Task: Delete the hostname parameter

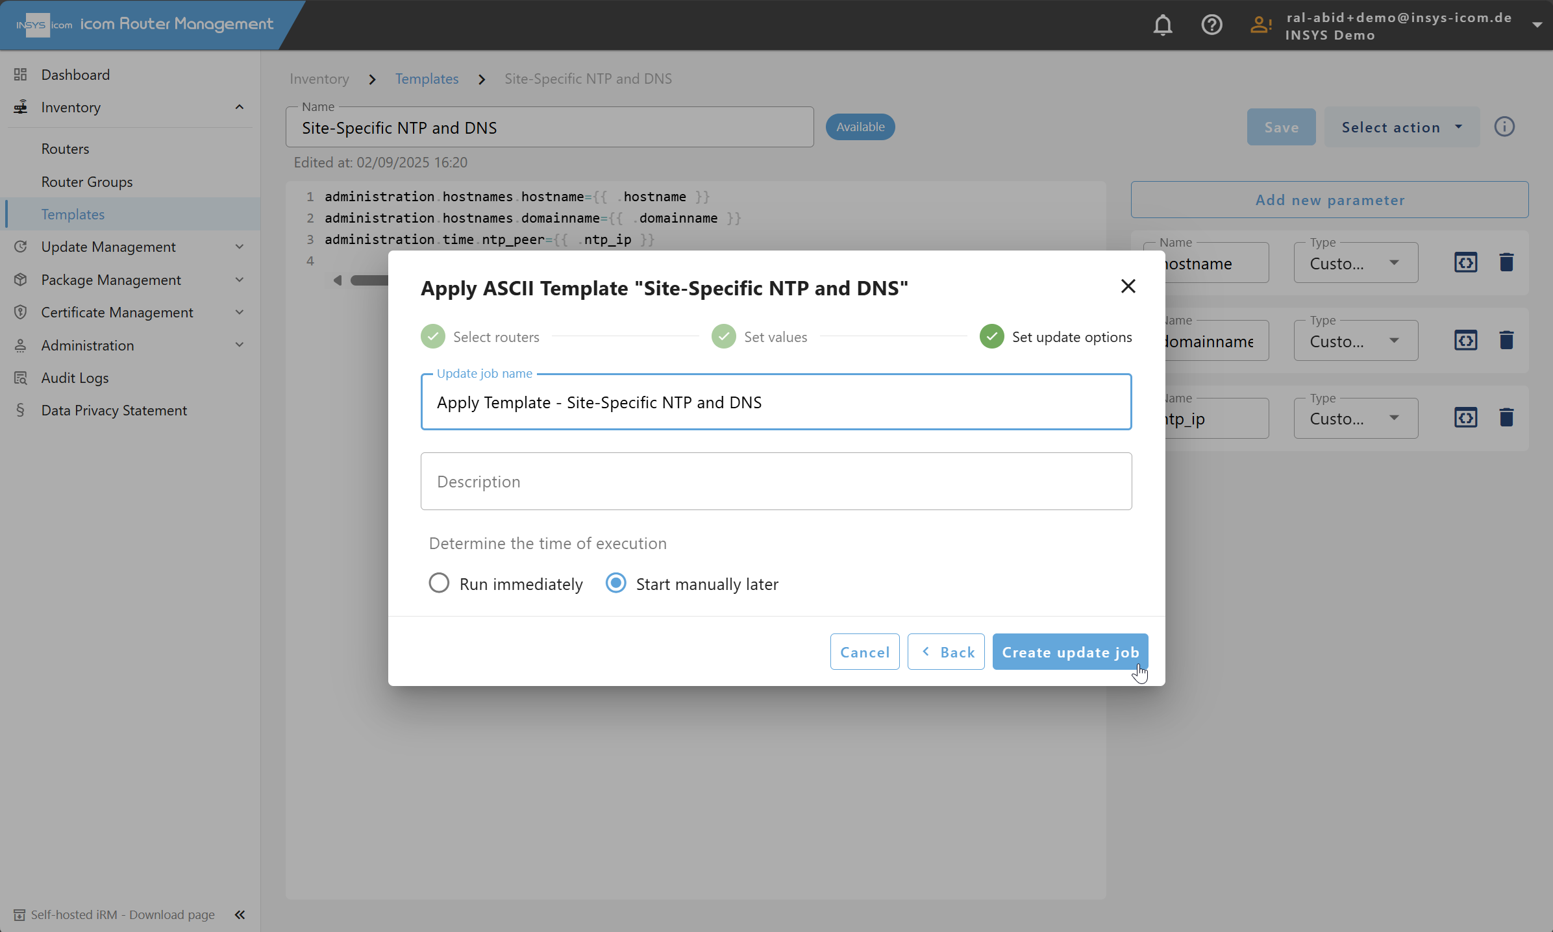Action: point(1506,262)
